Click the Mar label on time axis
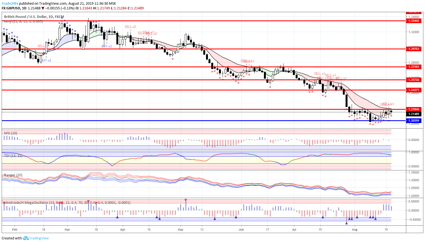This screenshot has height=243, width=425. (x=67, y=229)
